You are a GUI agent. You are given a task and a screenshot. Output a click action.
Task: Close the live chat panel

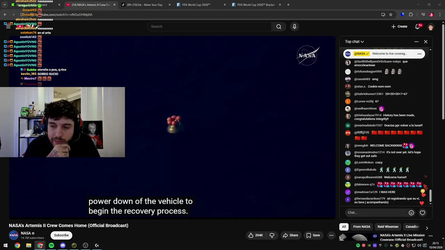pyautogui.click(x=426, y=42)
